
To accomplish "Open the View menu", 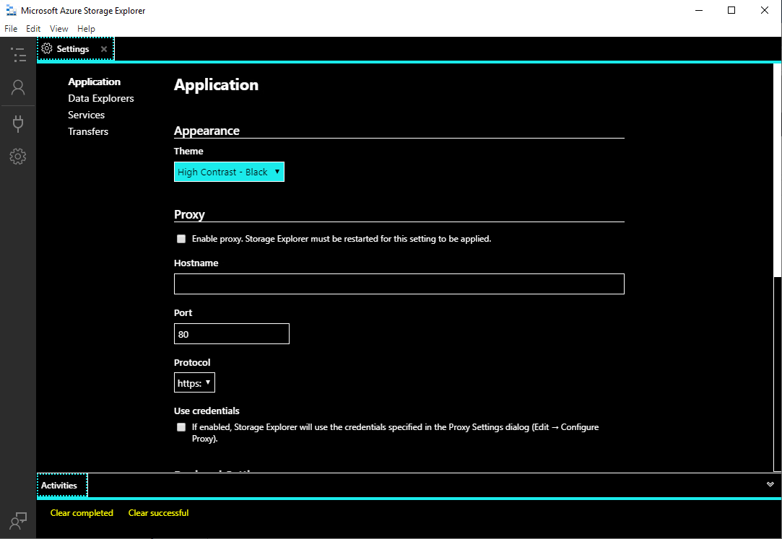I will pyautogui.click(x=59, y=29).
